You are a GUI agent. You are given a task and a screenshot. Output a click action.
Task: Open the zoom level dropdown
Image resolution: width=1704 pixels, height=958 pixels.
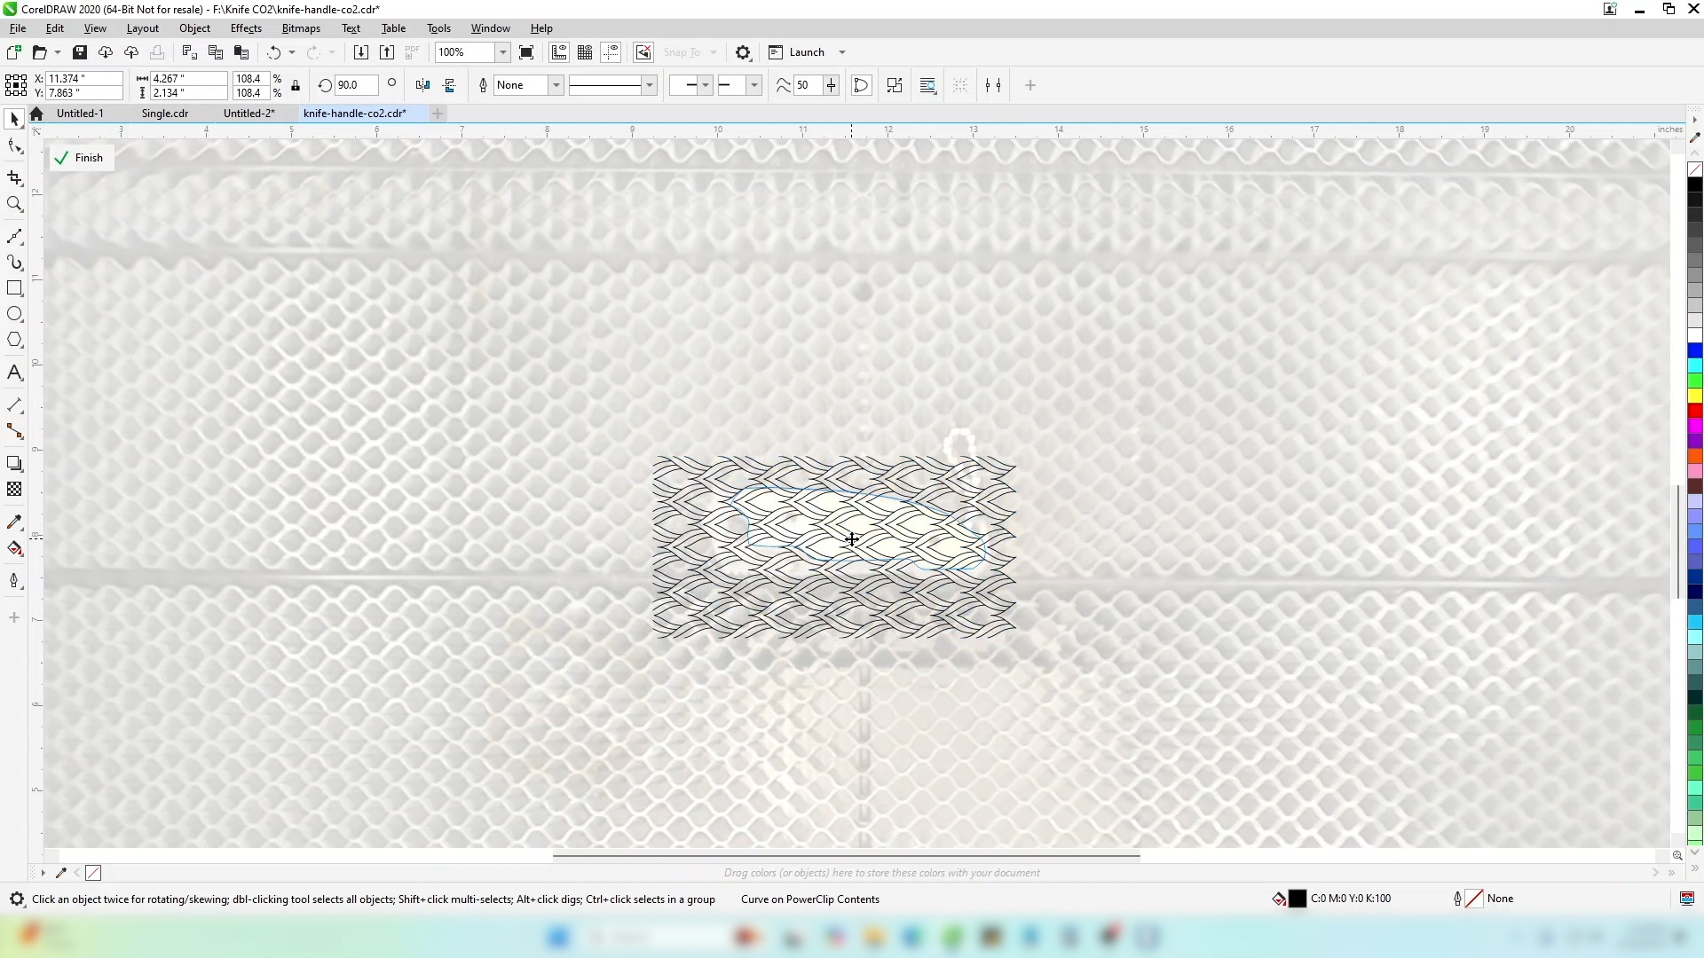502,52
